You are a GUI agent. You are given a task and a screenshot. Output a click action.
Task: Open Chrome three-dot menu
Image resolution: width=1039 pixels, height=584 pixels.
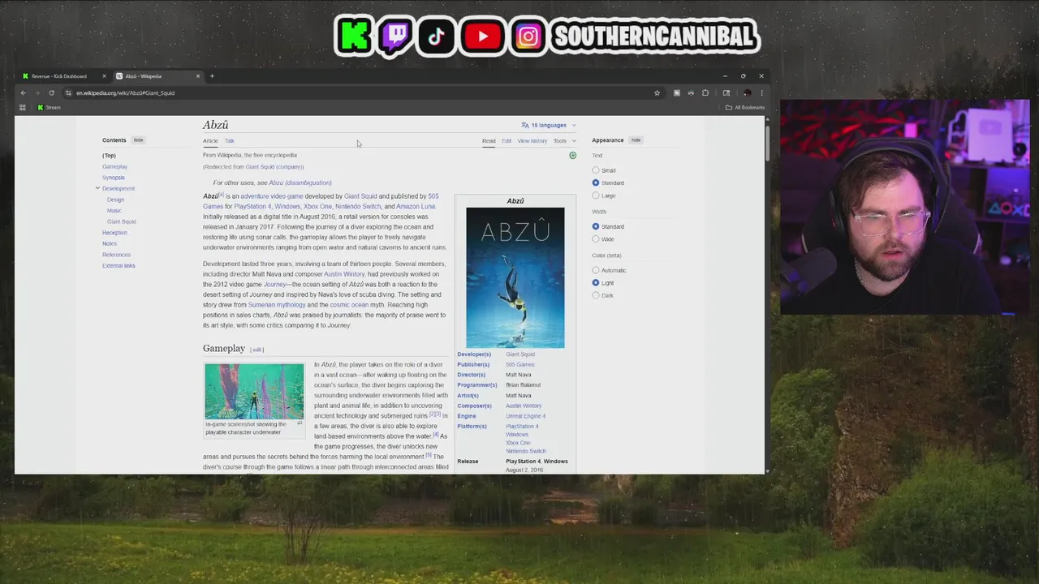click(x=761, y=92)
